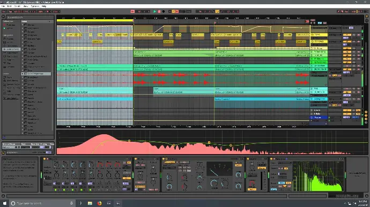370x207 pixels.
Task: Click the browser search field
Action: [29, 17]
